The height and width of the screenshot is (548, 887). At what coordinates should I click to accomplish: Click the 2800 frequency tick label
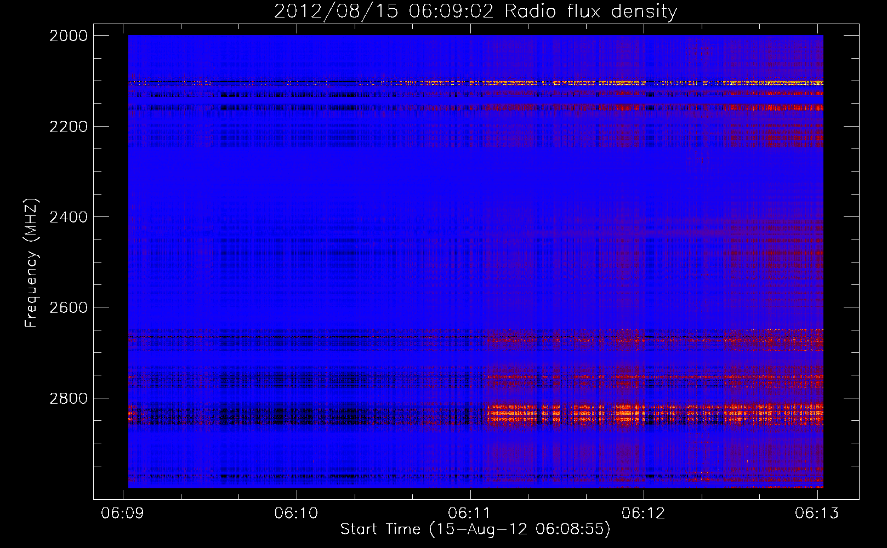69,398
